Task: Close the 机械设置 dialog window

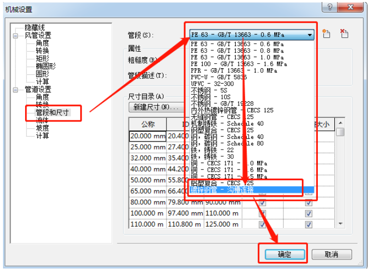Action: click(350, 7)
